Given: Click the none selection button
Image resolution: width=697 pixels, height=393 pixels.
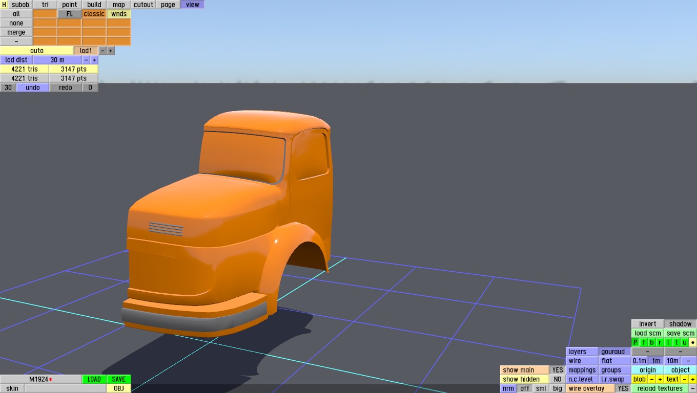Looking at the screenshot, I should [x=16, y=23].
